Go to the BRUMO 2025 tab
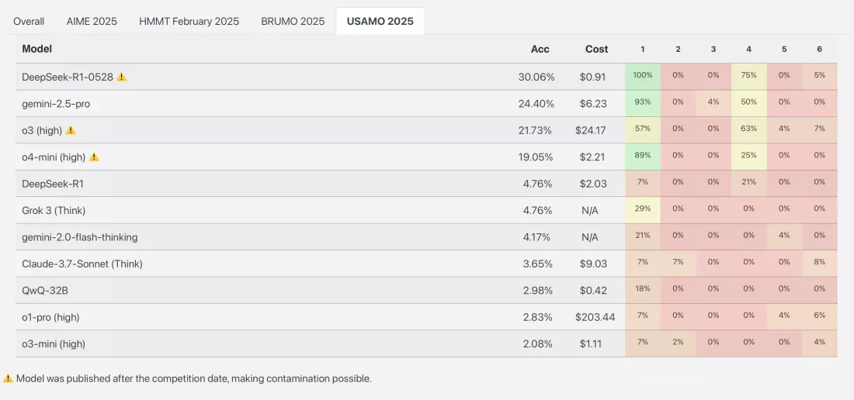 point(293,21)
